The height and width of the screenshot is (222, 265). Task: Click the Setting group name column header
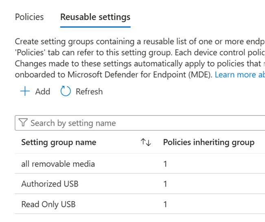pos(59,142)
